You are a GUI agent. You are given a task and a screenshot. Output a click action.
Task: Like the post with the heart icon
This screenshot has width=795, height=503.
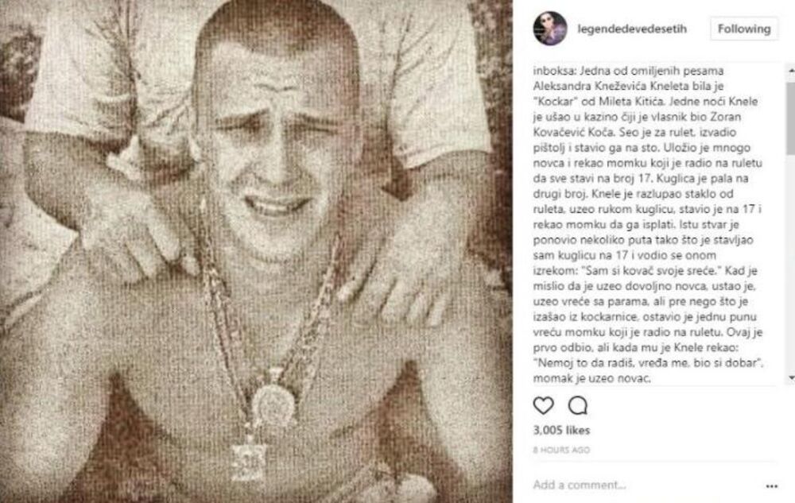543,405
